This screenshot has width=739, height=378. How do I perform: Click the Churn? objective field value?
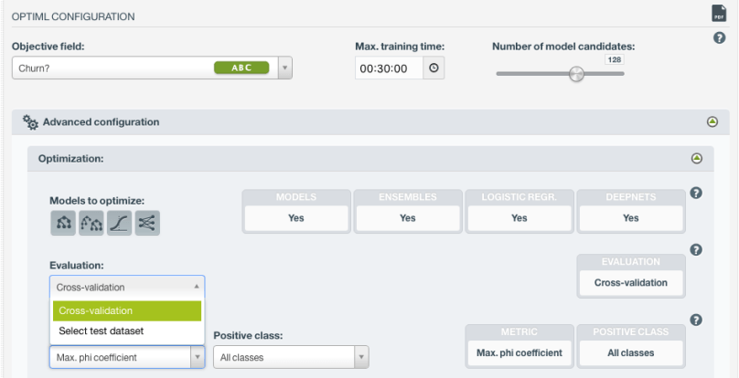coord(35,68)
